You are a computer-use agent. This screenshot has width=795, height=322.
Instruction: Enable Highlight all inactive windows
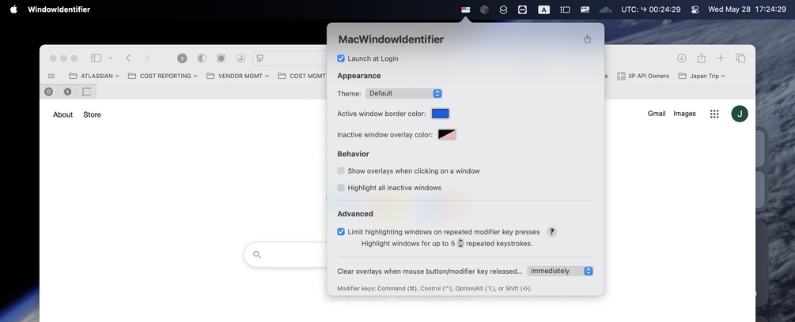pos(341,188)
